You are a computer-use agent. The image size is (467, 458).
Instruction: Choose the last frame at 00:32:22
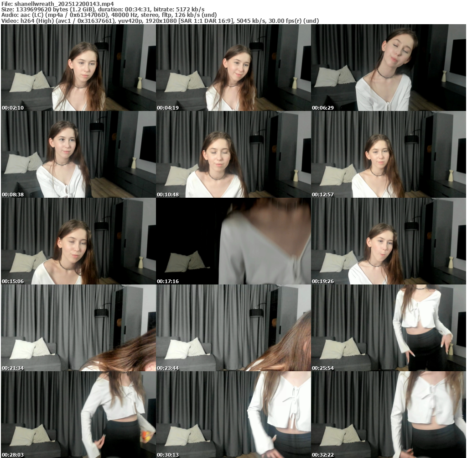389,415
